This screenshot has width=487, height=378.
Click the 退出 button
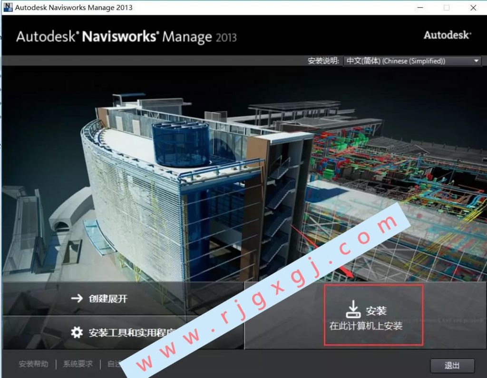452,366
